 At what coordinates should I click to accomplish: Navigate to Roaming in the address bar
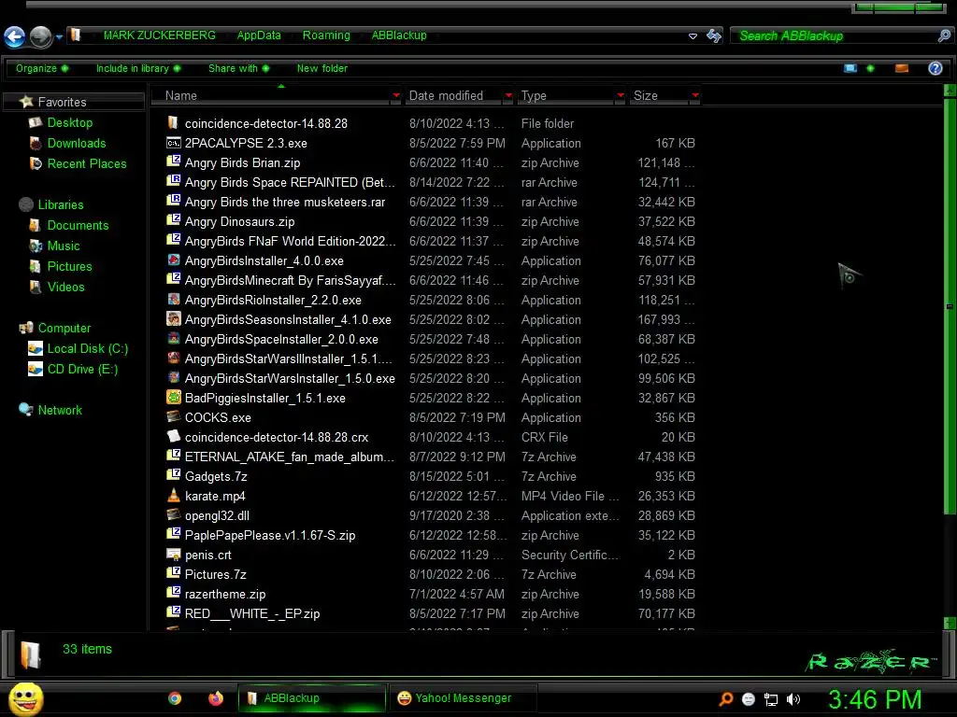click(326, 35)
